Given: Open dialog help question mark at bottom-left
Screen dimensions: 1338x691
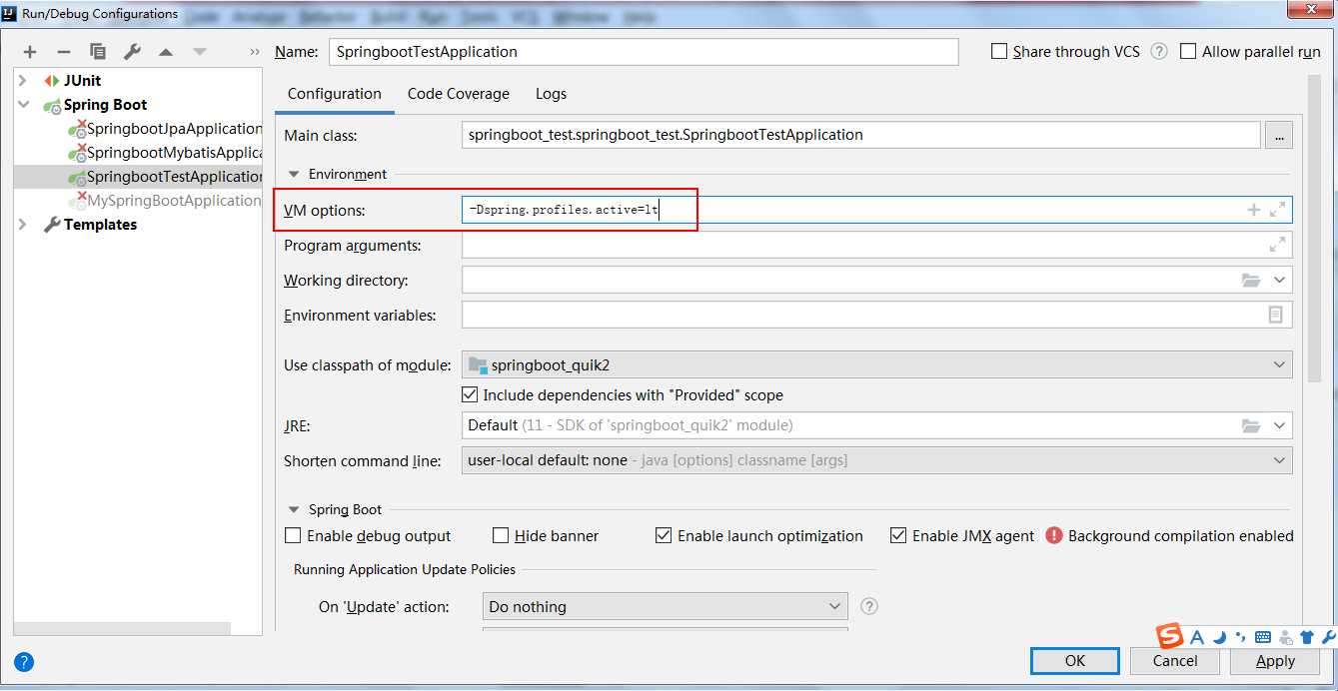Looking at the screenshot, I should 24,661.
